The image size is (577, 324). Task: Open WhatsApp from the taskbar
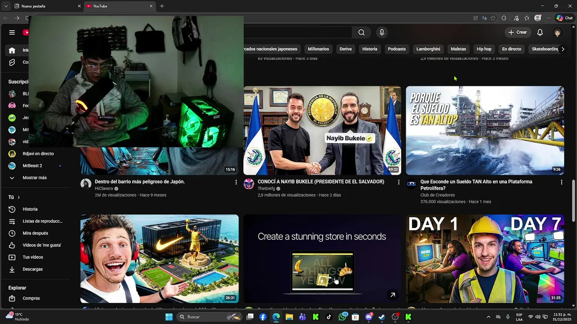click(x=342, y=317)
